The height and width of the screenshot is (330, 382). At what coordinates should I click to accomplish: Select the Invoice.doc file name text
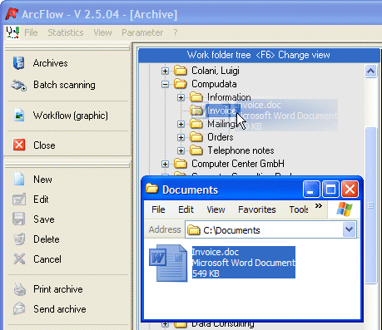[216, 252]
